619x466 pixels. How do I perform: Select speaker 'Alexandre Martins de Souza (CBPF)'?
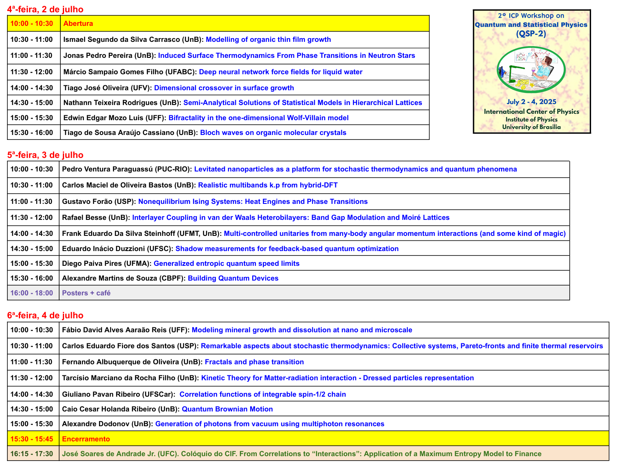point(124,278)
